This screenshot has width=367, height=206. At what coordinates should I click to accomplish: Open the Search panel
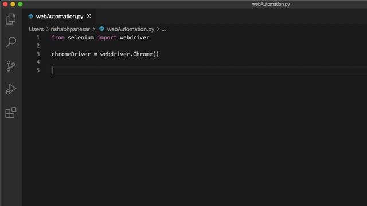[11, 42]
